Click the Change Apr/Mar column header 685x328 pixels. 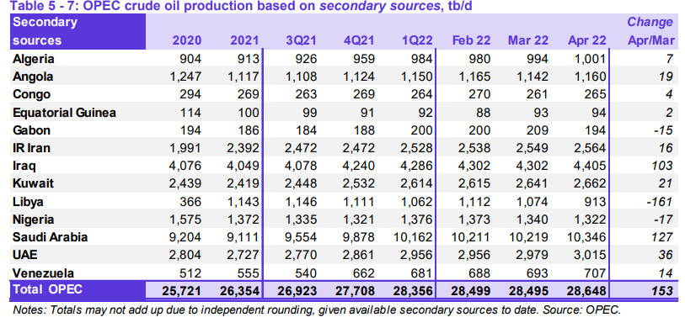(650, 31)
